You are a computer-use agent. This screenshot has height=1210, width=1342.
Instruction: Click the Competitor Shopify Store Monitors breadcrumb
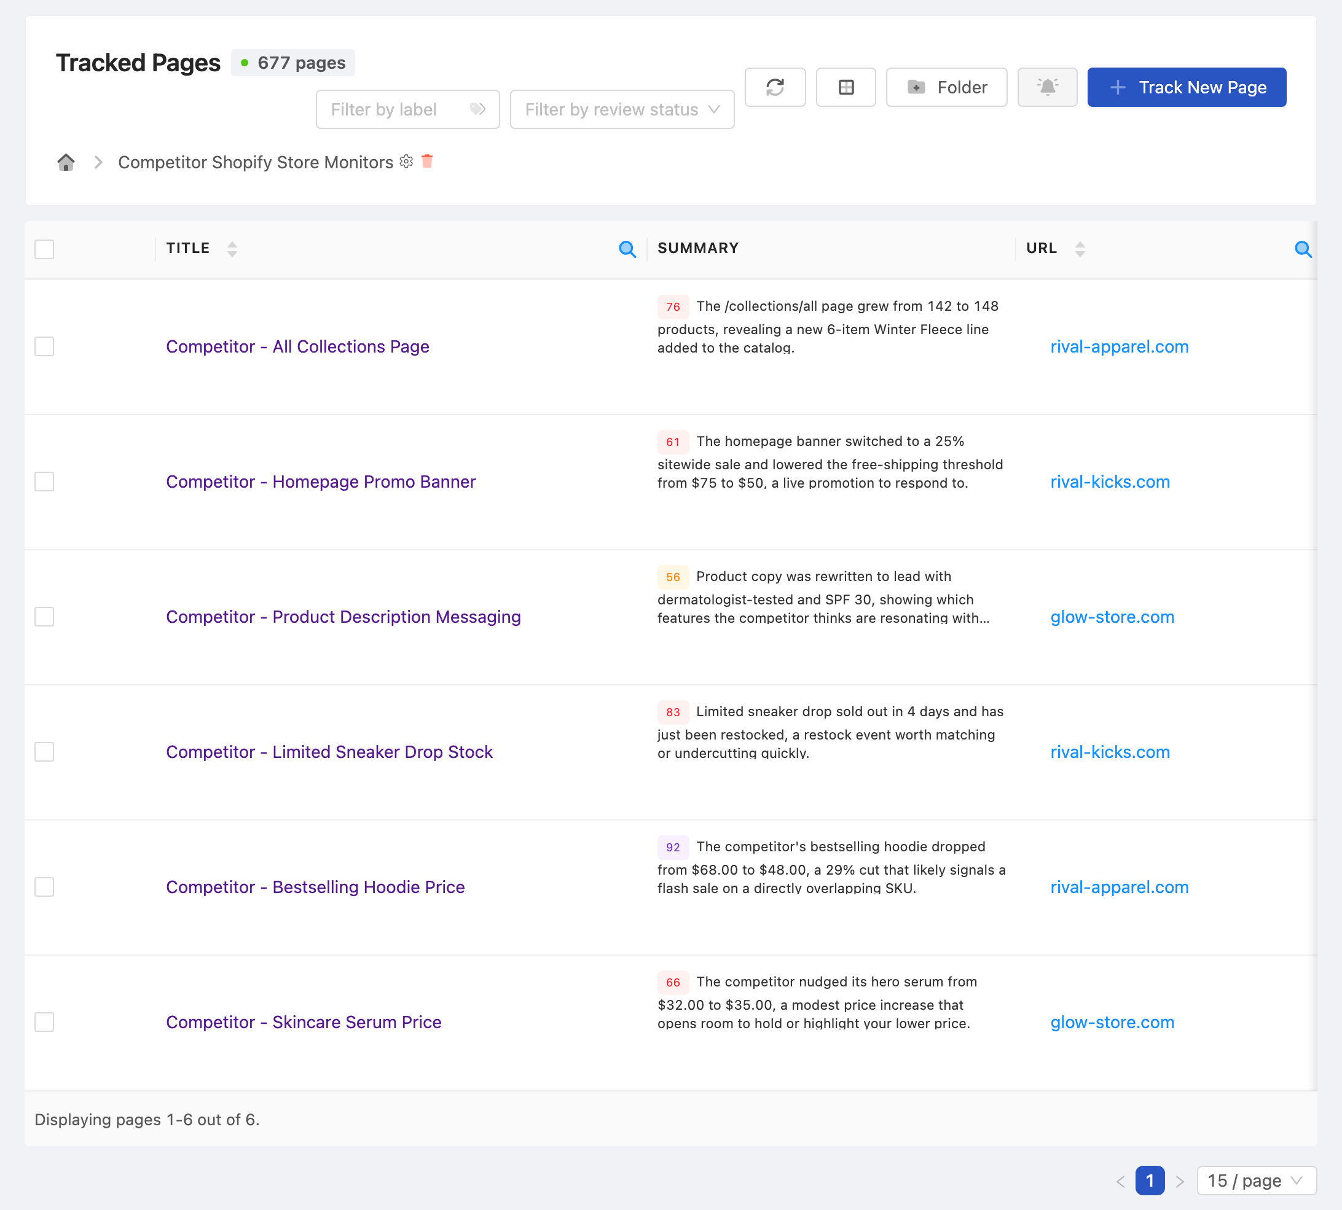coord(256,162)
